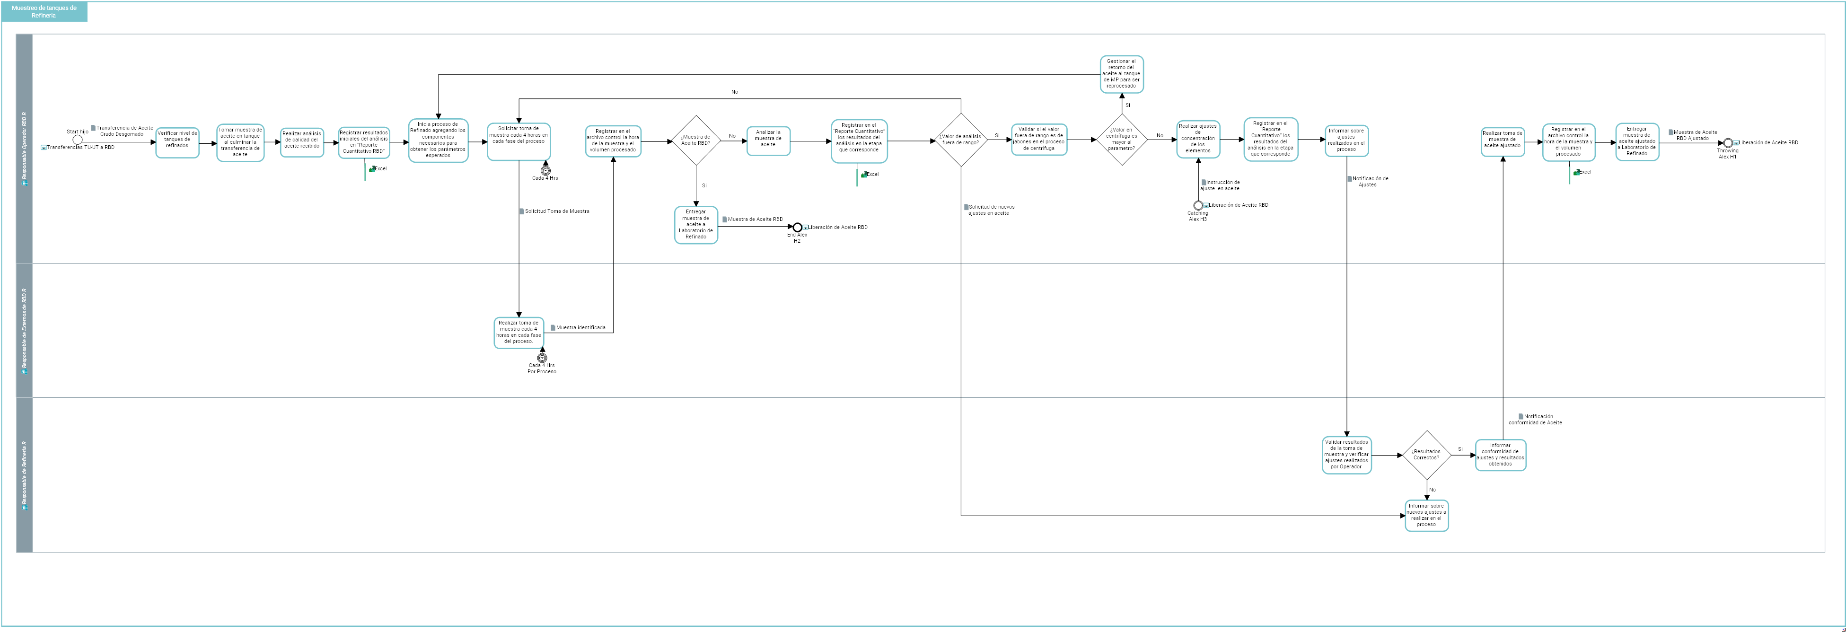1846x632 pixels.
Task: Select 'Realizar ajustes de concentración de los elementos' task
Action: (1198, 139)
